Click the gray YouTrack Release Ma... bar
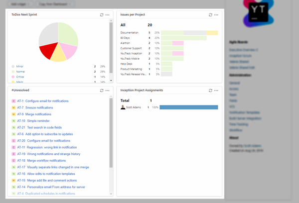The width and height of the screenshot is (299, 203). pos(166,74)
